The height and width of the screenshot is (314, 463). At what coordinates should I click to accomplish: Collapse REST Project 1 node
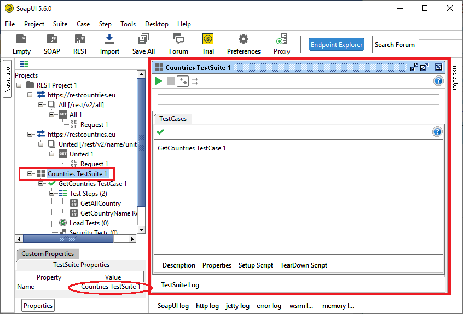tap(19, 85)
